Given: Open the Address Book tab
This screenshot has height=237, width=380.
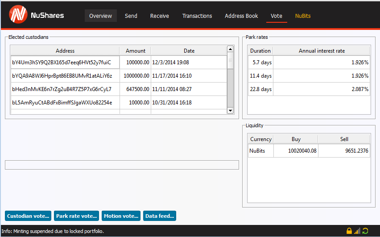Looking at the screenshot, I should click(x=241, y=16).
